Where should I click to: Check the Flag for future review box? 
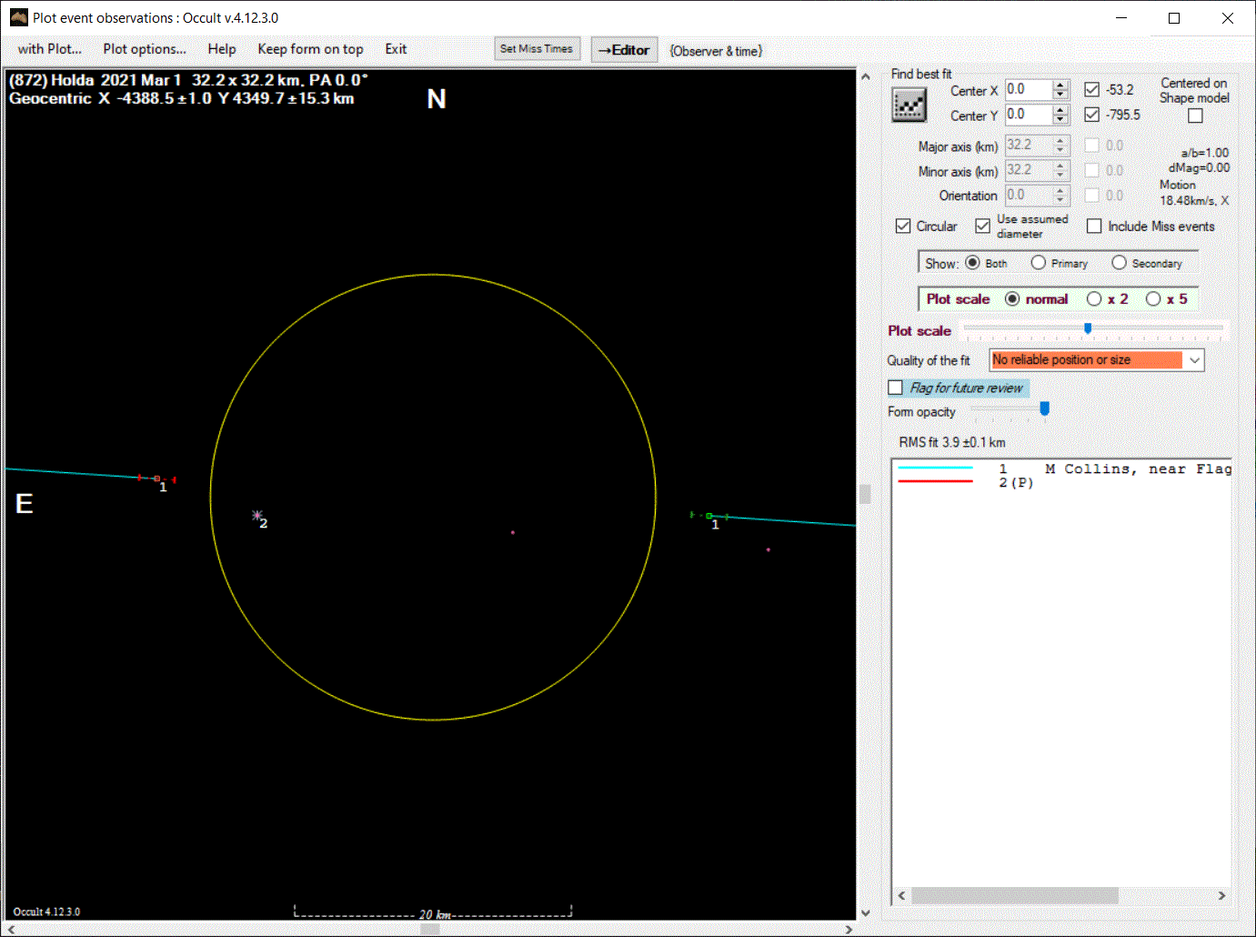[896, 388]
